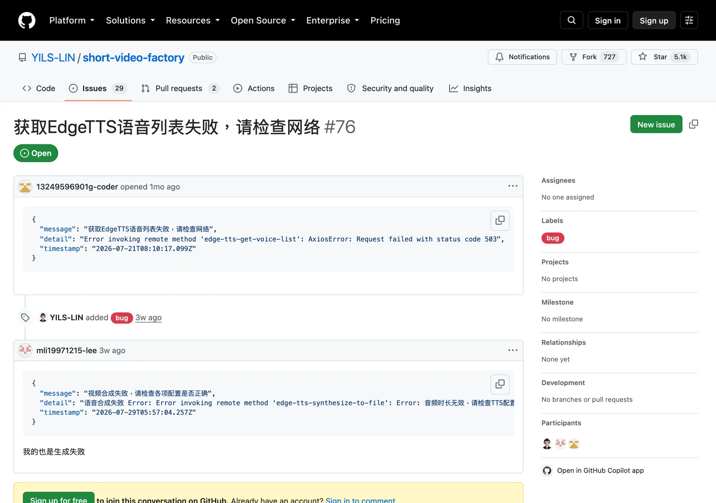Copy code block in first comment
The image size is (716, 503).
pyautogui.click(x=500, y=220)
